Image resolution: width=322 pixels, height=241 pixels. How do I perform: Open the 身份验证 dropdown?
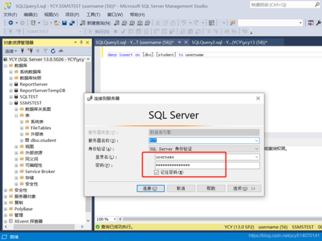point(256,148)
